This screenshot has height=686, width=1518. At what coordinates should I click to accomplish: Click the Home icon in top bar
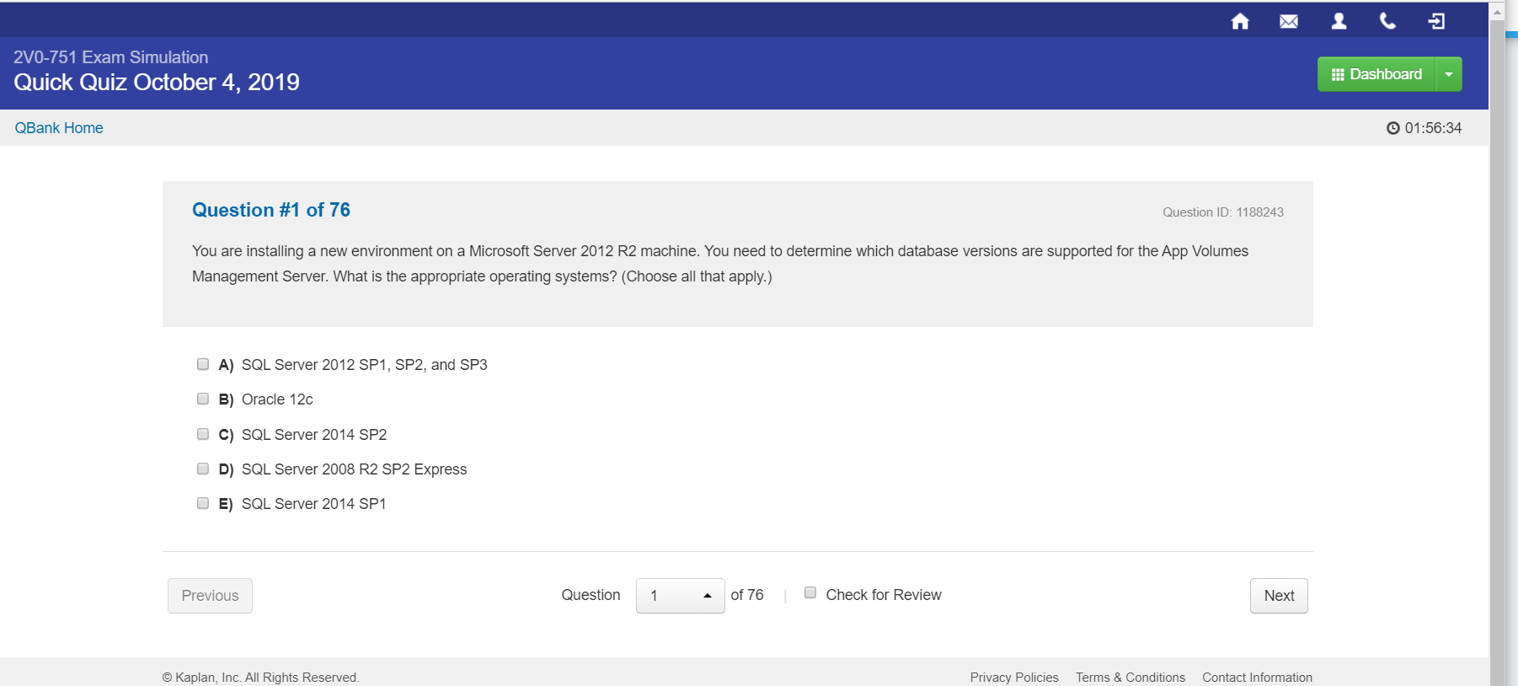1240,22
